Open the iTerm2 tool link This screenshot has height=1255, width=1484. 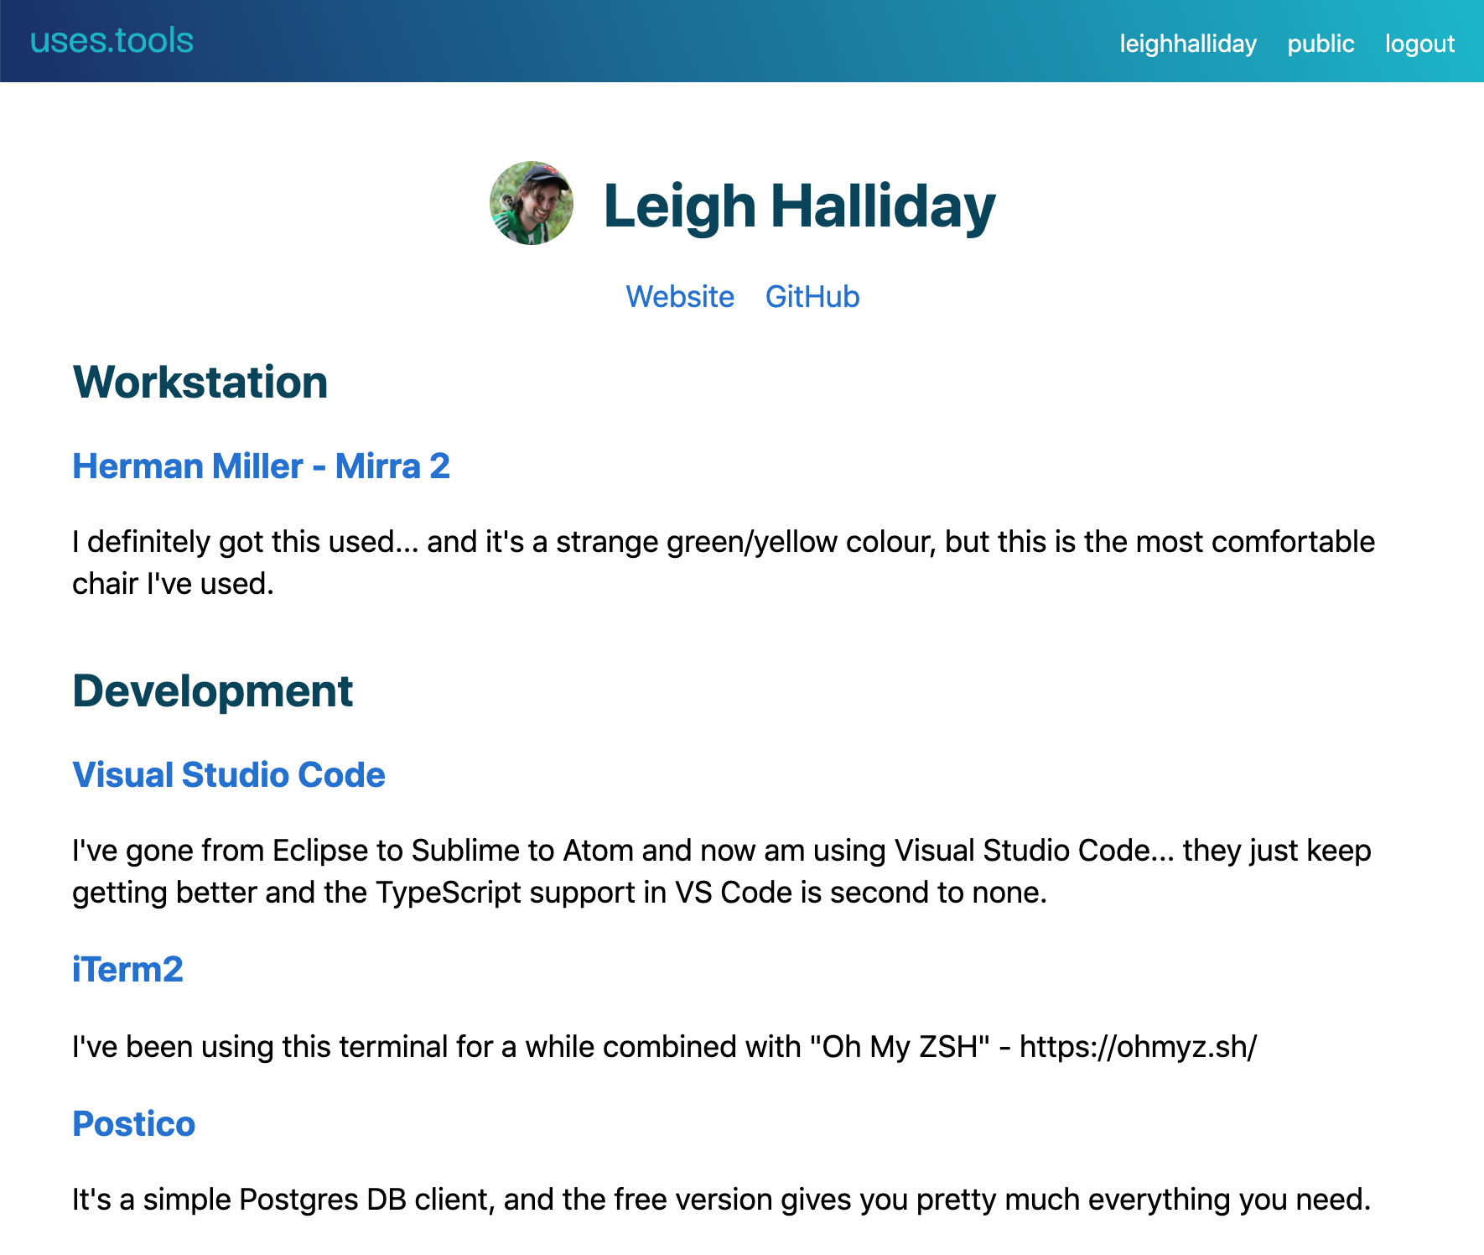tap(127, 969)
